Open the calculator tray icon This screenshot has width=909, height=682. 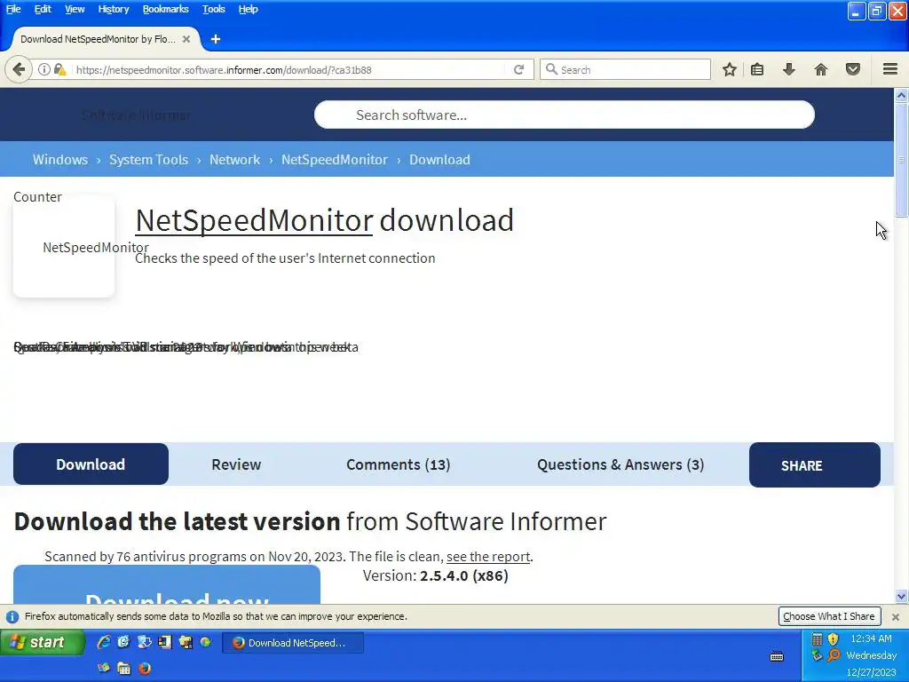817,639
